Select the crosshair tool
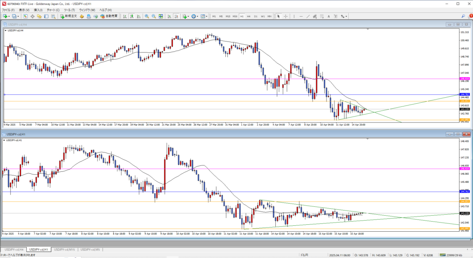The width and height of the screenshot is (473, 258). pos(285,16)
